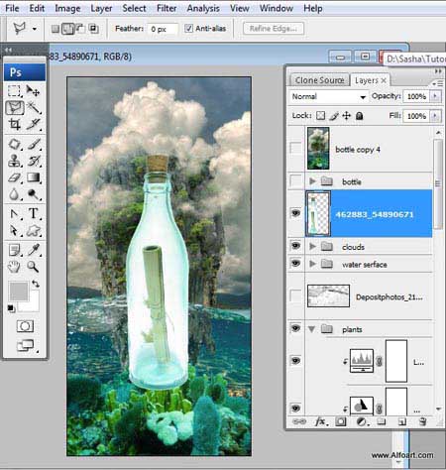
Task: Open the Opacity slider arrow
Action: click(435, 96)
